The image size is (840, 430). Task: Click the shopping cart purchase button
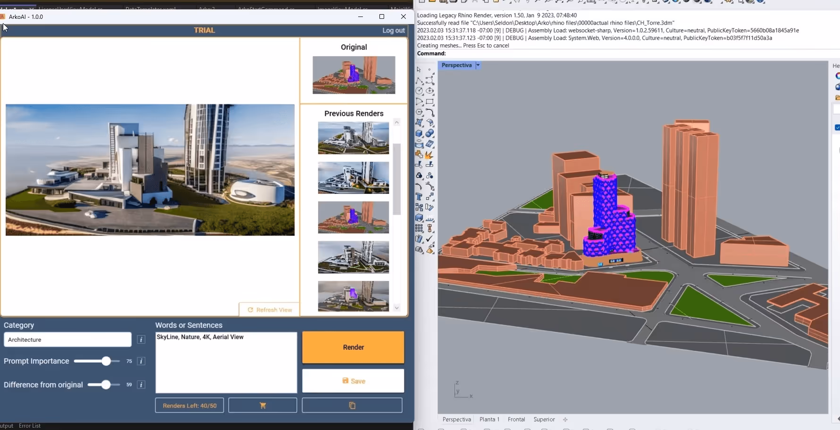[x=263, y=405]
